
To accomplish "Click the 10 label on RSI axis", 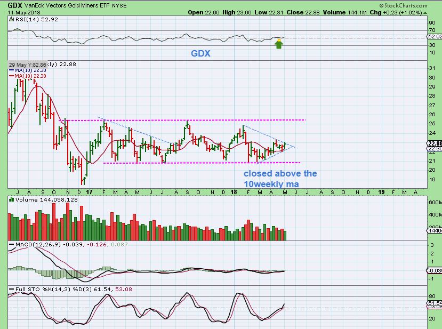I will 432,52.
